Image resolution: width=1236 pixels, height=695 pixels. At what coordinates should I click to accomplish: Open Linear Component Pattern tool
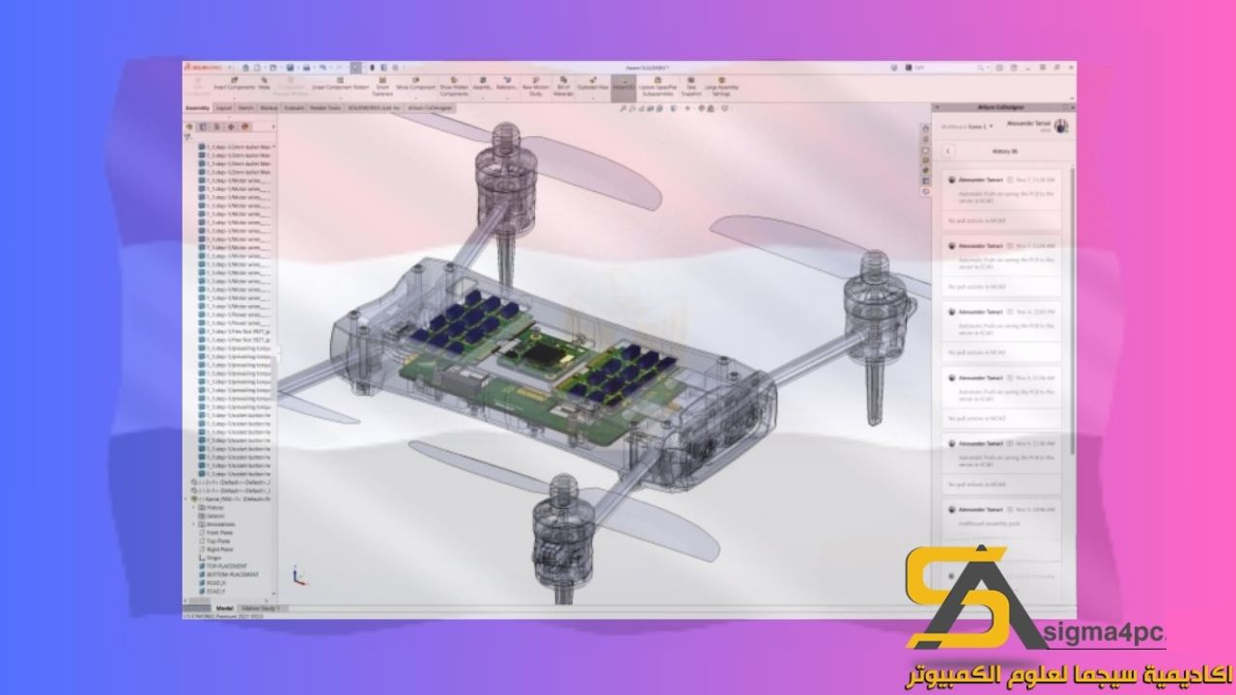pyautogui.click(x=340, y=82)
